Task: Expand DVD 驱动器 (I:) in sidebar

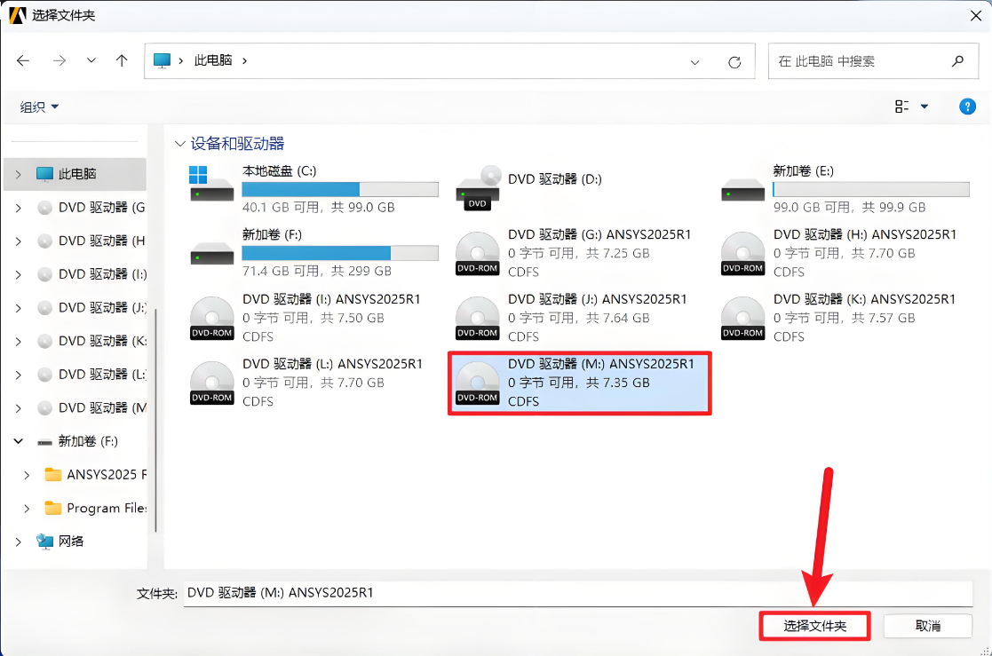Action: click(19, 274)
